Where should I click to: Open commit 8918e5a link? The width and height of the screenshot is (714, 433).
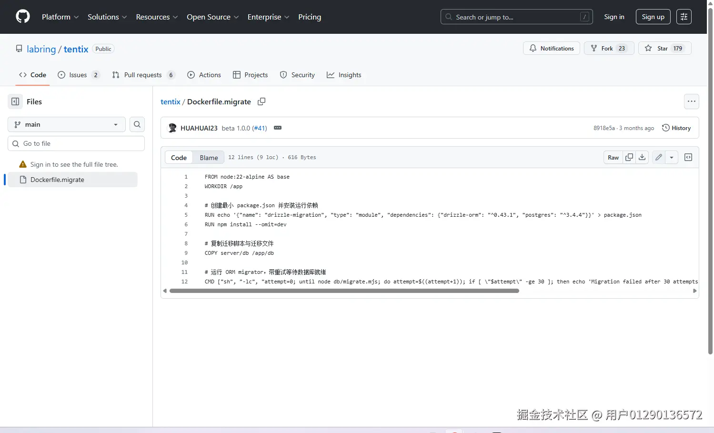[x=604, y=128]
